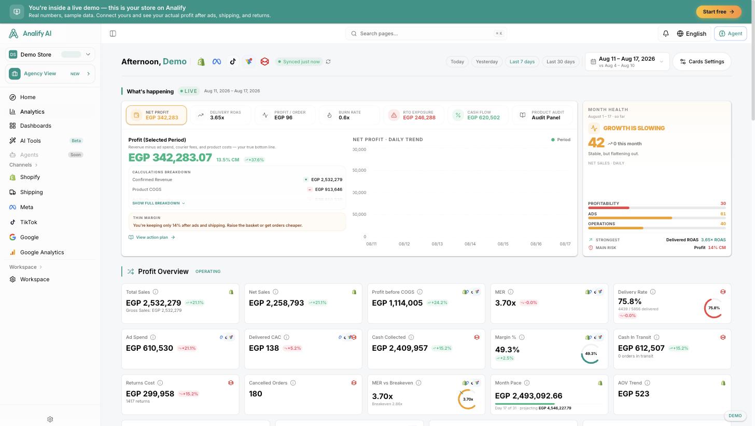Click the red shipping box icon in the greeting row
The width and height of the screenshot is (755, 426).
[265, 62]
